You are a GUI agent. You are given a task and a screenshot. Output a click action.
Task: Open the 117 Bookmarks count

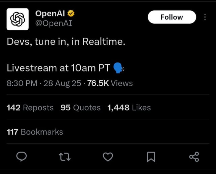coord(35,132)
